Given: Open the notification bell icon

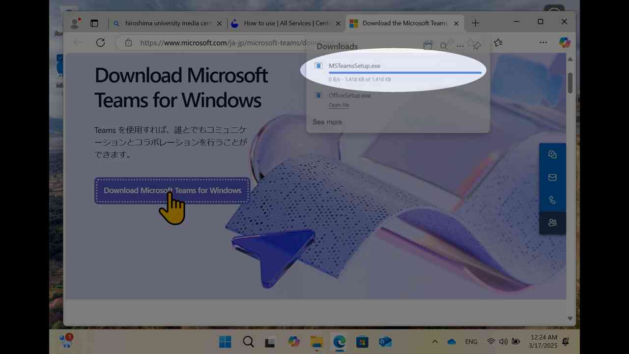Looking at the screenshot, I should [x=566, y=342].
